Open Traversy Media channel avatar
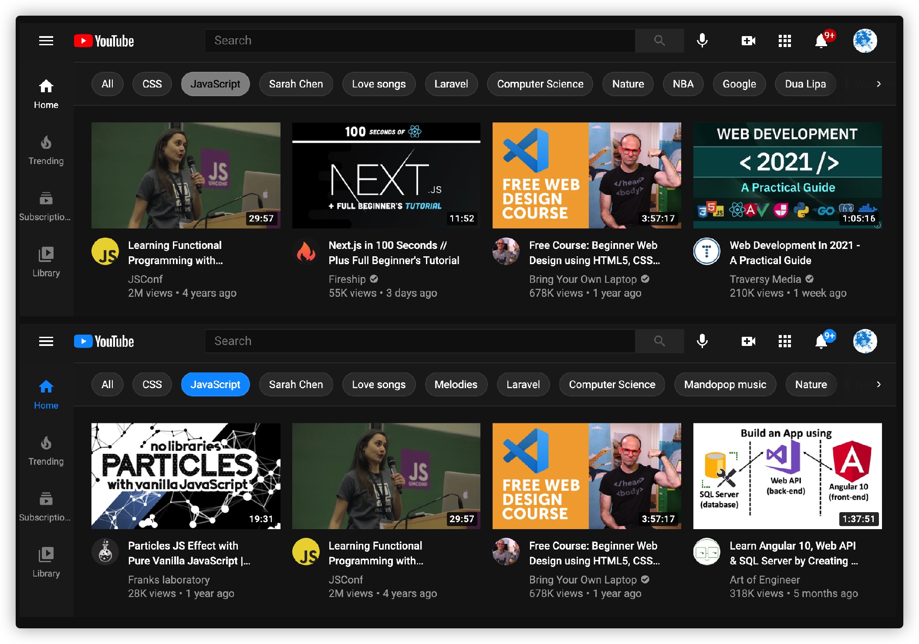The width and height of the screenshot is (919, 644). pyautogui.click(x=706, y=251)
